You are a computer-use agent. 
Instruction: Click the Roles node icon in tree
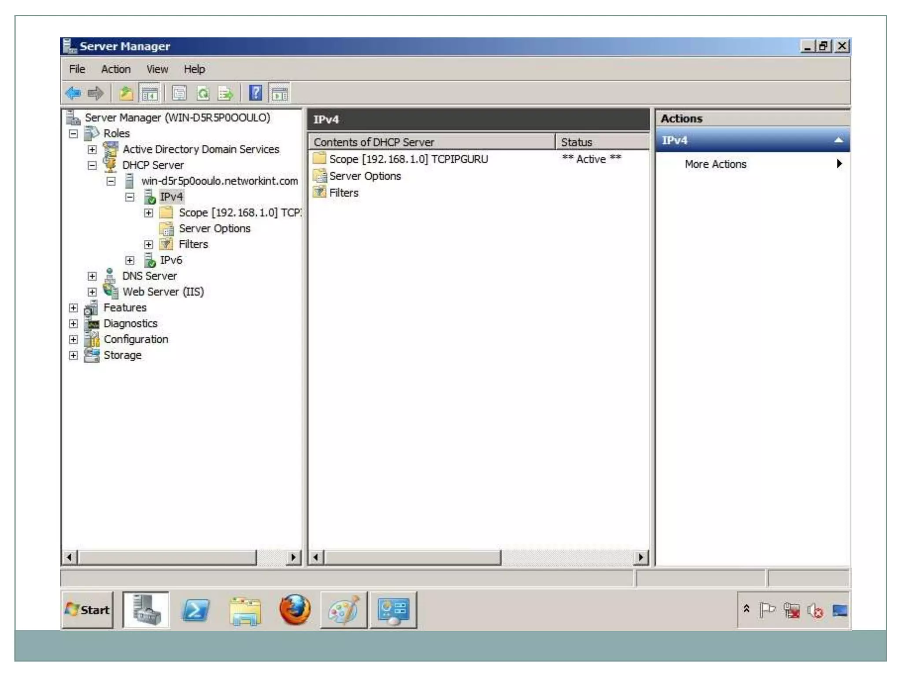pyautogui.click(x=91, y=133)
